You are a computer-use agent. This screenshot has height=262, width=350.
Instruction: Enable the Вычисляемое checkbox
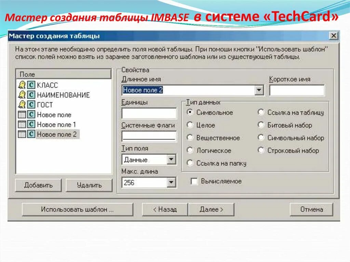coord(194,181)
